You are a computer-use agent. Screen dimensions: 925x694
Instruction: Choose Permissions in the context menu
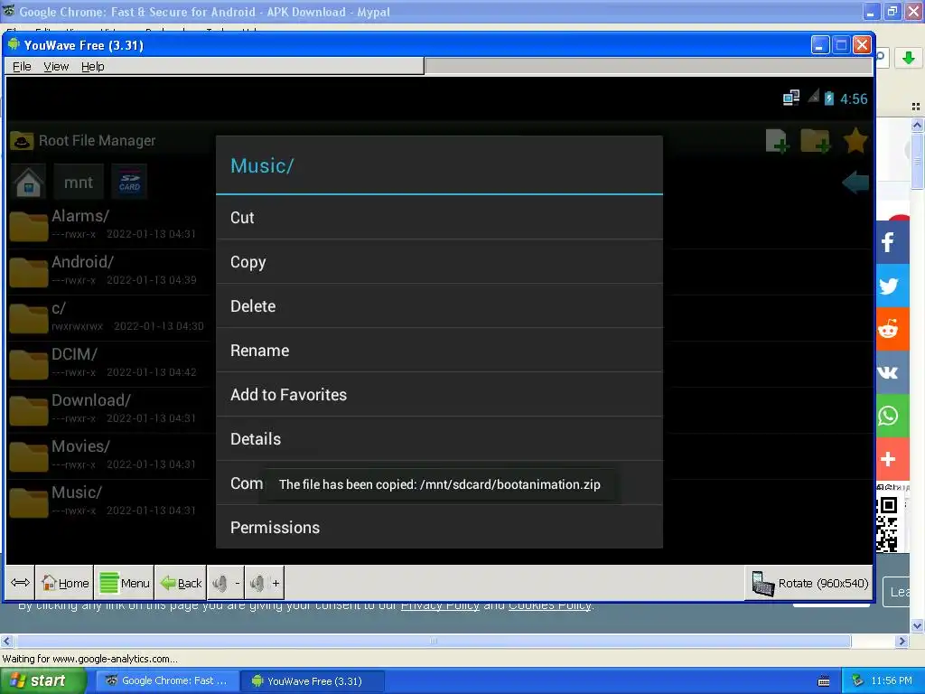pyautogui.click(x=439, y=527)
